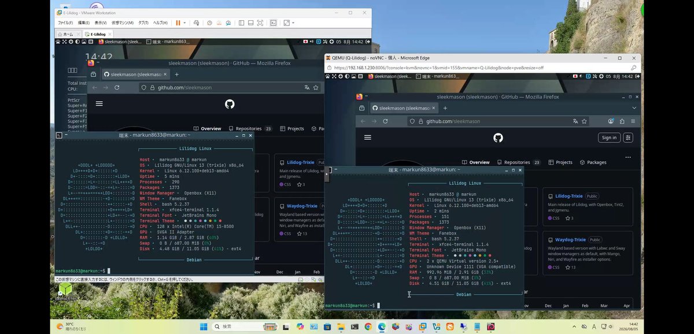This screenshot has width=694, height=334.
Task: Open VMware ヘルプ(H) menu
Action: [160, 23]
